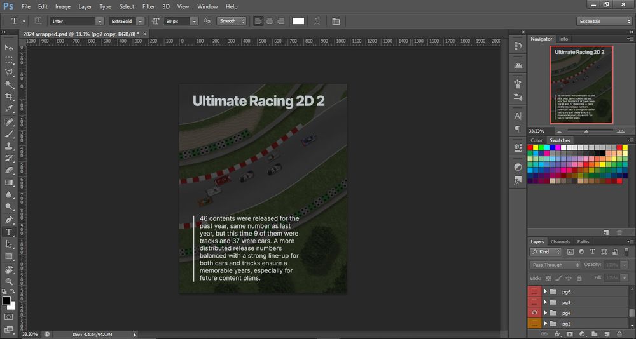Select the Gradient tool
The width and height of the screenshot is (636, 339).
[8, 183]
